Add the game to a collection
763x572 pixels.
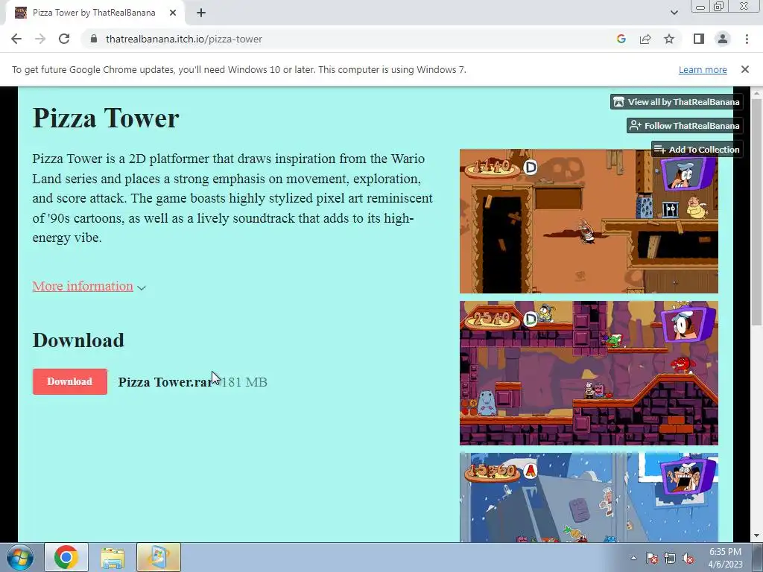(697, 149)
